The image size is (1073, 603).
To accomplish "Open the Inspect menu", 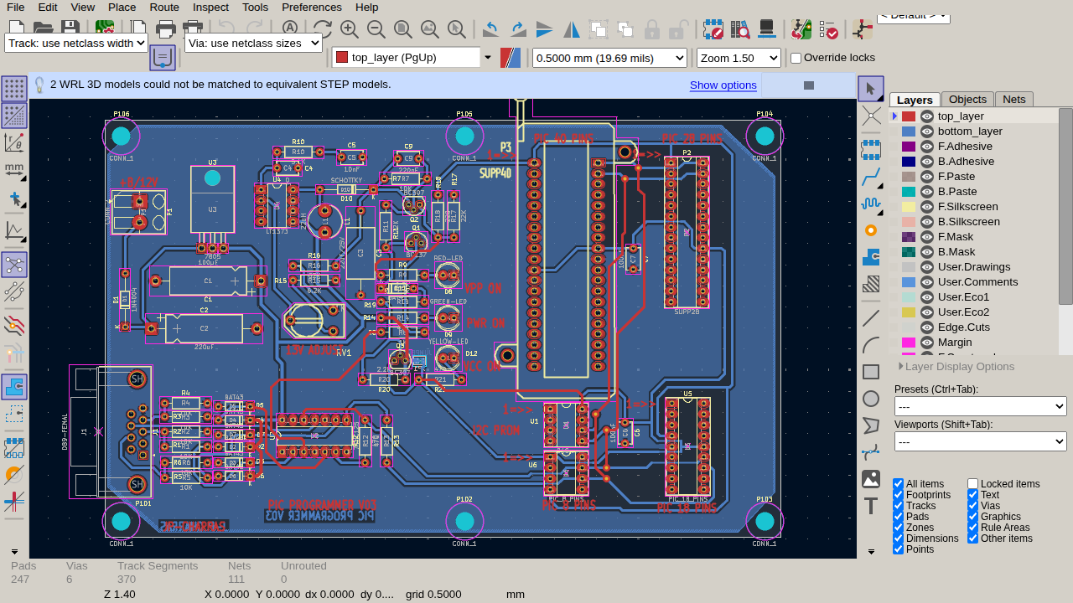I will tap(210, 7).
